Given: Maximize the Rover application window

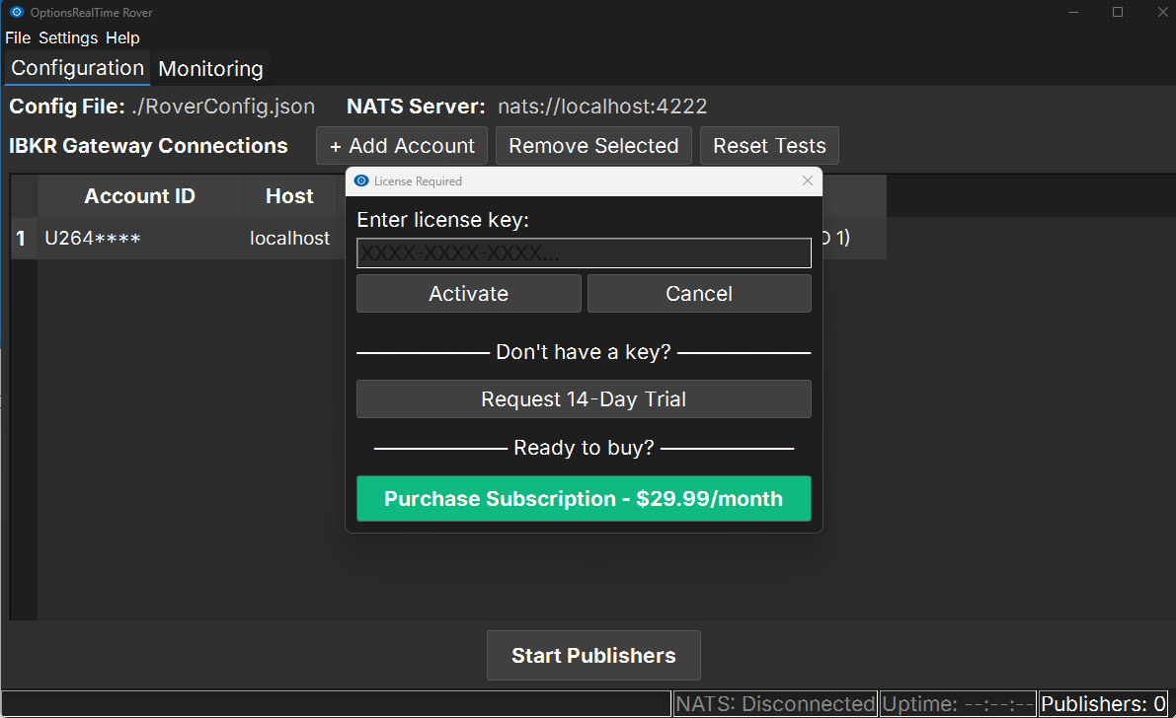Looking at the screenshot, I should pos(1118,13).
